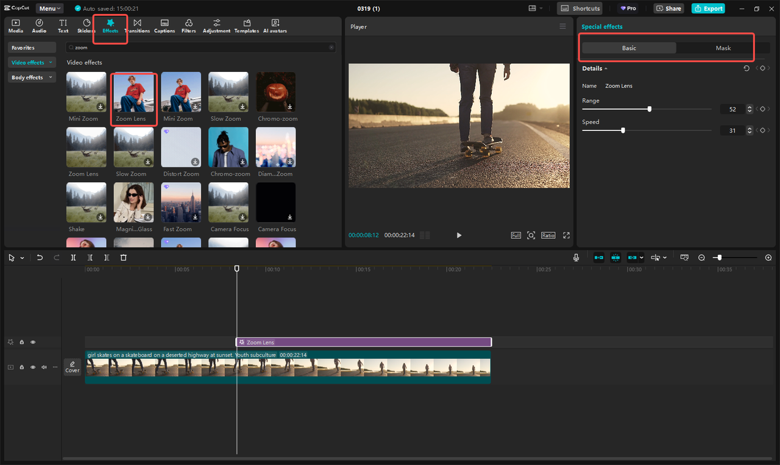Activate the voiceover microphone tool
The height and width of the screenshot is (465, 780).
click(576, 257)
